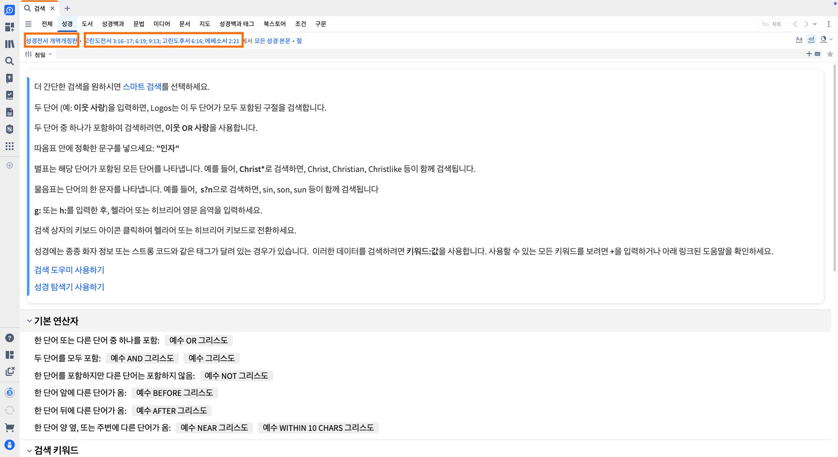Toggle the Aa case matching option
Screen dimensions: 838x457
click(x=799, y=39)
